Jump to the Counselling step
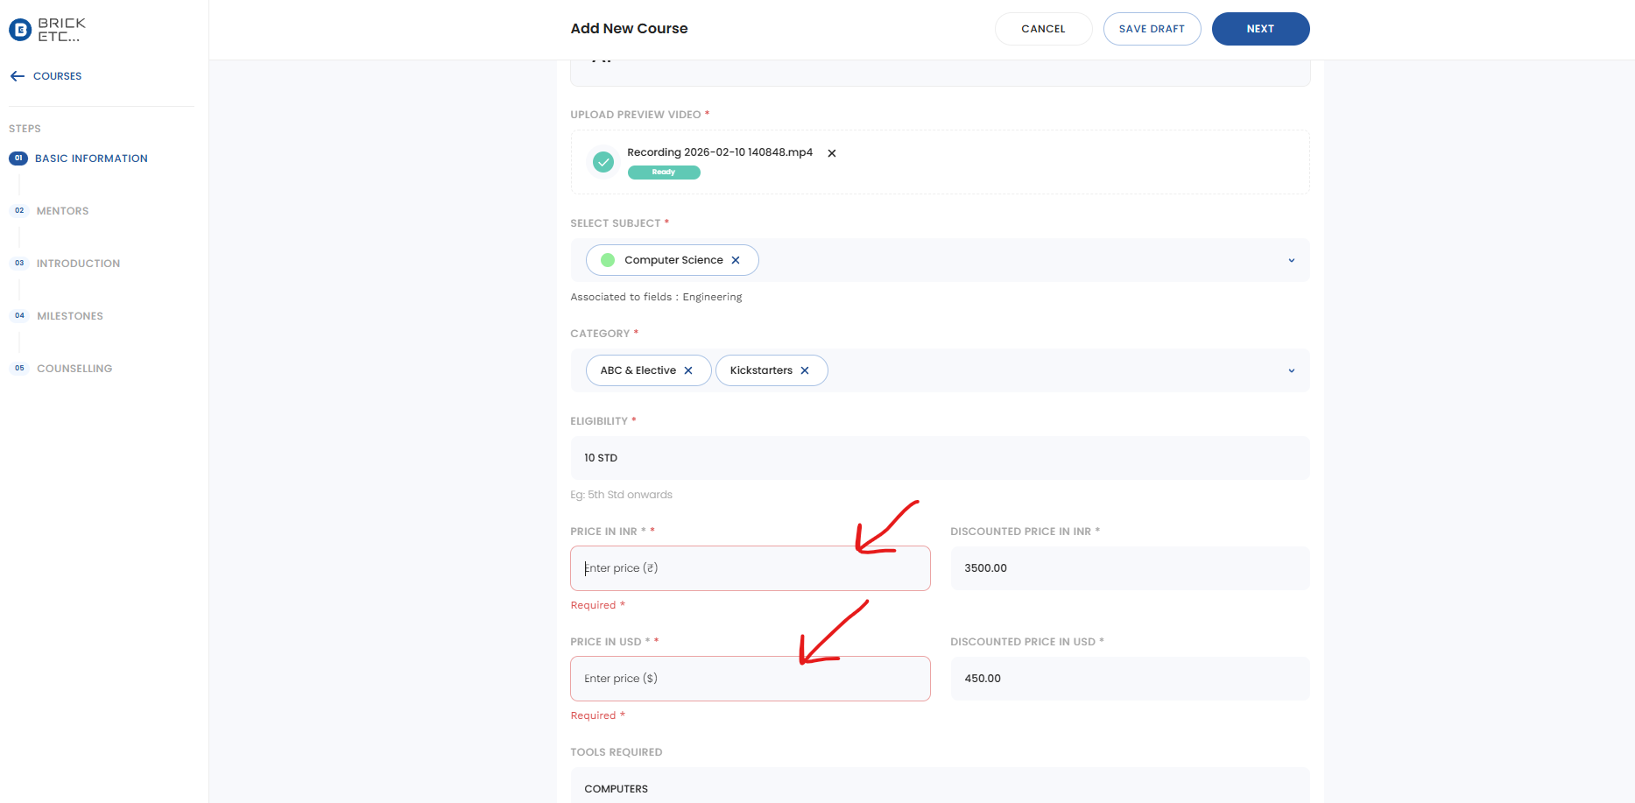1635x803 pixels. tap(74, 369)
